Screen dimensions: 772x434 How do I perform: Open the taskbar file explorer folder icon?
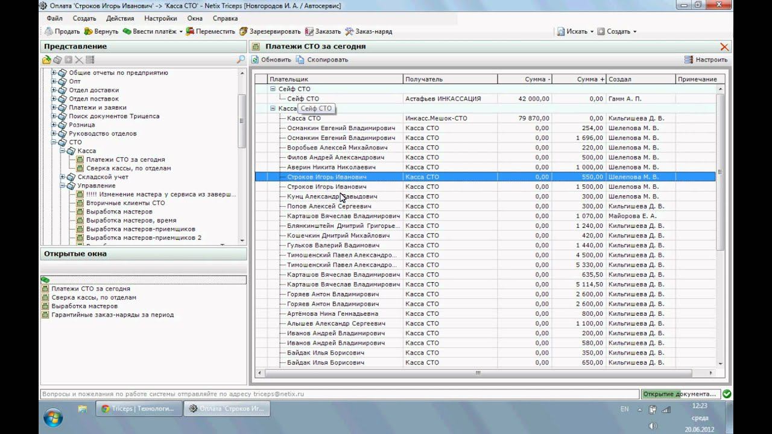[83, 409]
